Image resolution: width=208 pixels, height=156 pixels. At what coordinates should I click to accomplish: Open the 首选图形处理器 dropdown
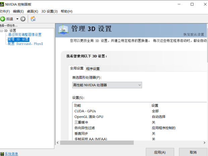(x=107, y=85)
